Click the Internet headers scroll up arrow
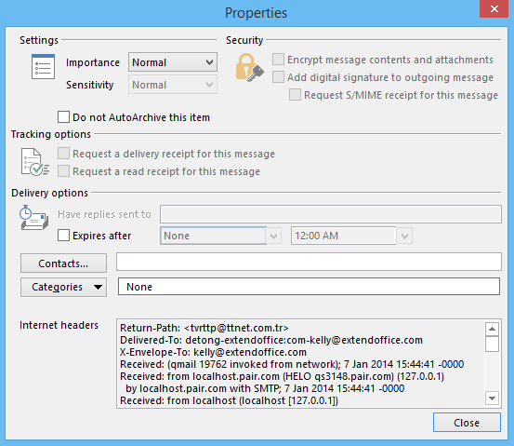This screenshot has height=446, width=514. [492, 329]
